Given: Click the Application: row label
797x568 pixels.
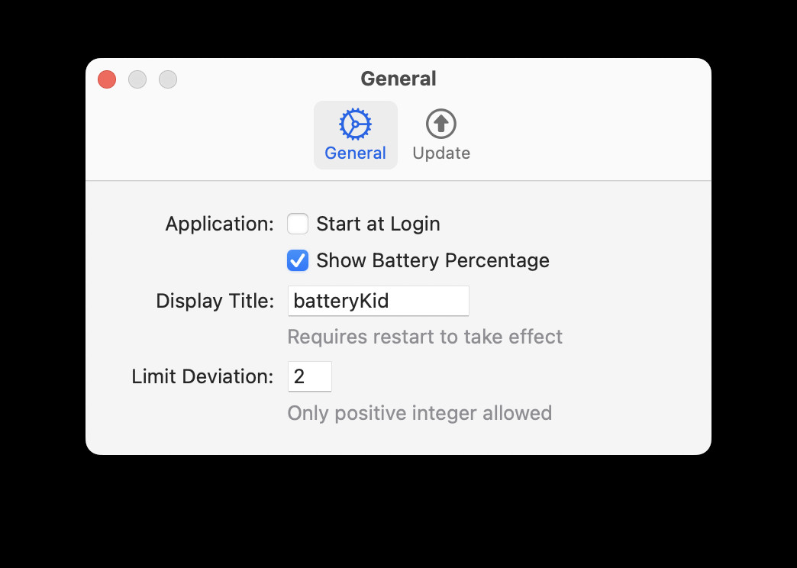Looking at the screenshot, I should tap(219, 224).
